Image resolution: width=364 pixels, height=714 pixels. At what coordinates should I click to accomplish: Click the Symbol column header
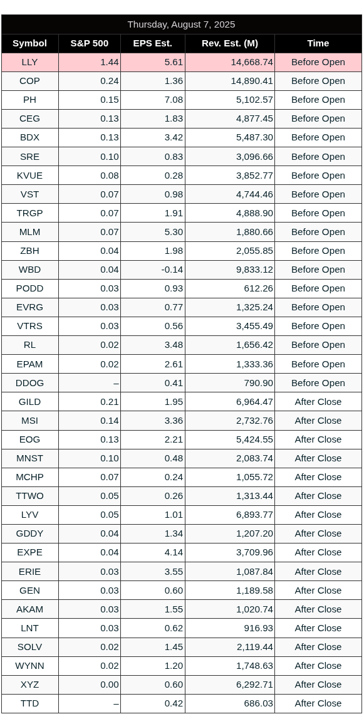click(29, 44)
